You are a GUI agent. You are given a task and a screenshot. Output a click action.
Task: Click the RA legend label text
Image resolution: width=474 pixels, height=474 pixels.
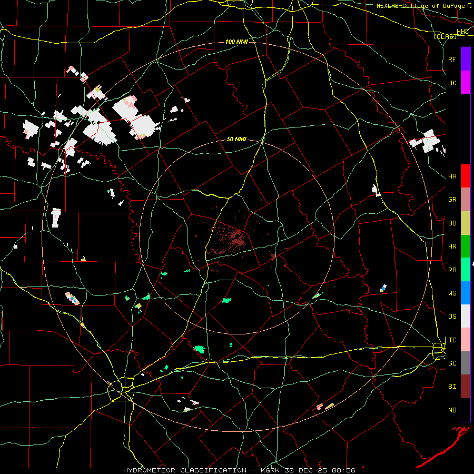point(452,270)
